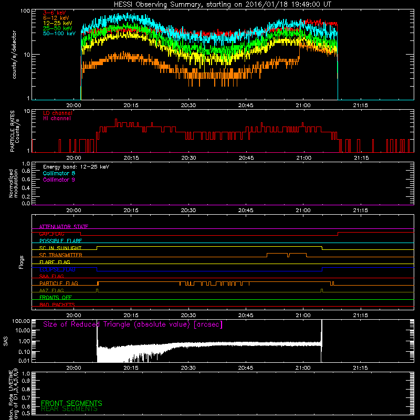
Task: Click the 'Size of Reduced Triangle' title
Action: pos(133,324)
